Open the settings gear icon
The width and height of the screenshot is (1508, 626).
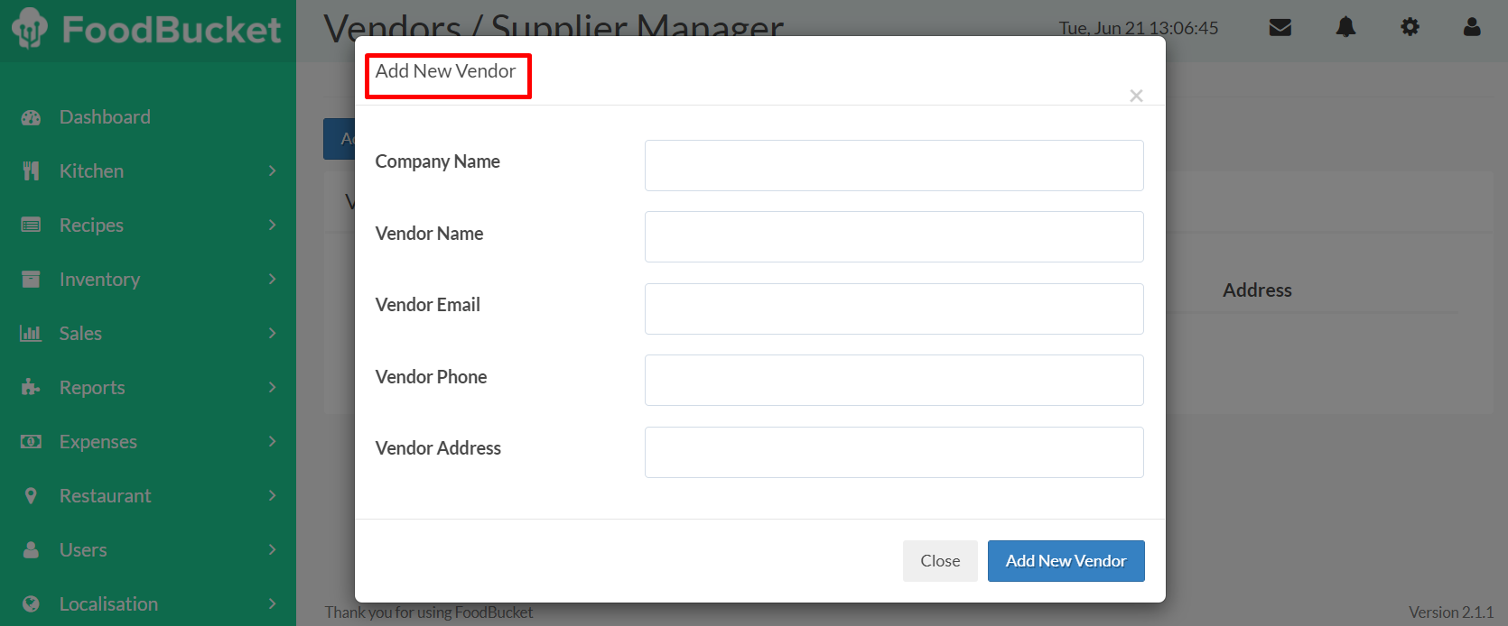click(x=1410, y=28)
